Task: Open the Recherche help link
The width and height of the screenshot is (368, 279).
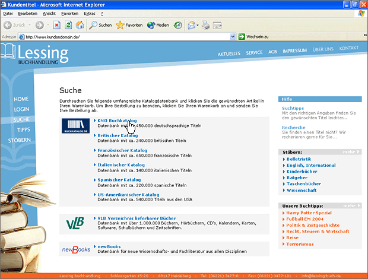Action: (294, 128)
